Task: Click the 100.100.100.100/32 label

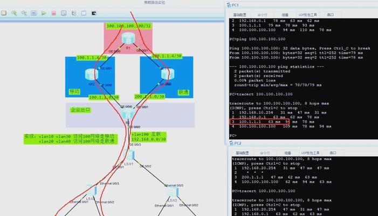Action: click(129, 26)
